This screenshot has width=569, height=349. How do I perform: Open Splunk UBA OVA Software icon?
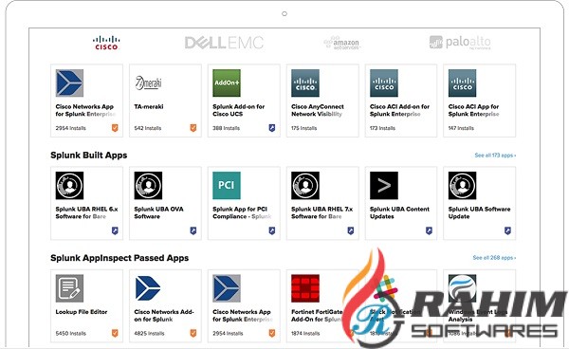pos(148,186)
